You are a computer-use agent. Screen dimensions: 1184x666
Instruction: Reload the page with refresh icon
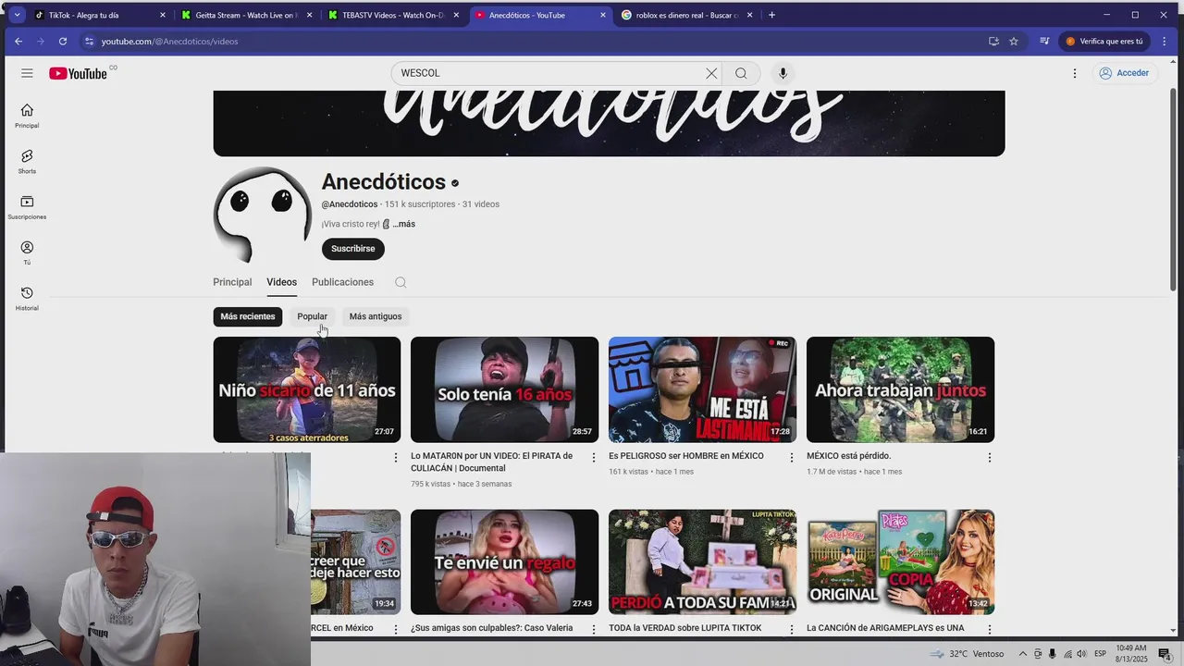[x=63, y=42]
